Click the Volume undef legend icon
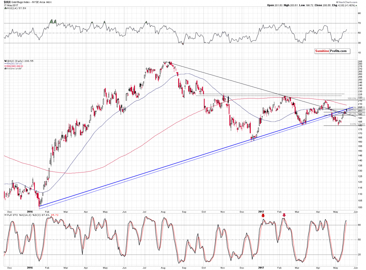 click(5, 68)
